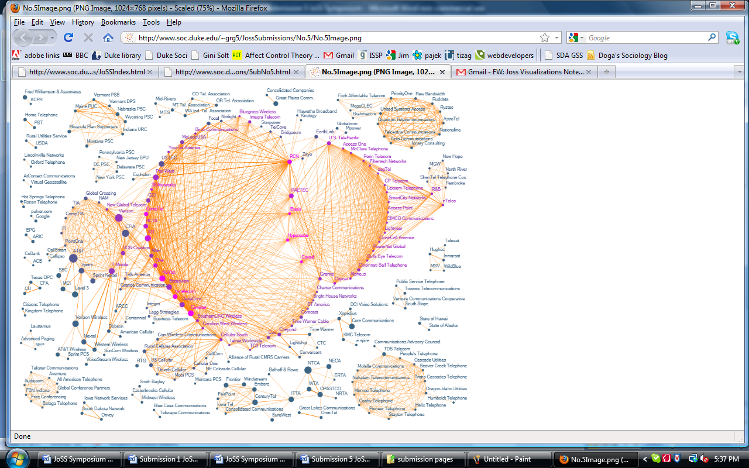Close the SubNo5.html tab
This screenshot has width=749, height=468.
tap(296, 72)
